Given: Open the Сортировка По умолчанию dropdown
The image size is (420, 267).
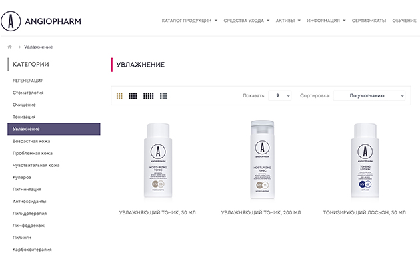Looking at the screenshot, I should [369, 95].
